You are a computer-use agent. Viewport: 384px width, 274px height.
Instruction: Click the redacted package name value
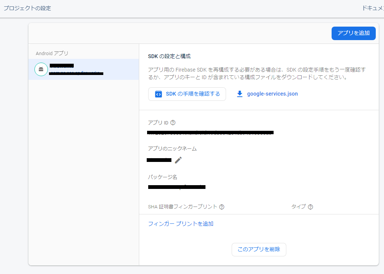point(177,187)
